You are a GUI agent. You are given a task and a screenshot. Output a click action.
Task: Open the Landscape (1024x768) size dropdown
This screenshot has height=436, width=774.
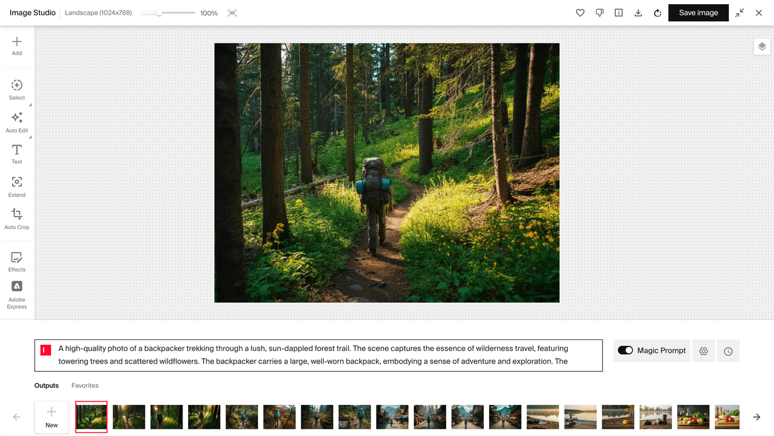(98, 12)
